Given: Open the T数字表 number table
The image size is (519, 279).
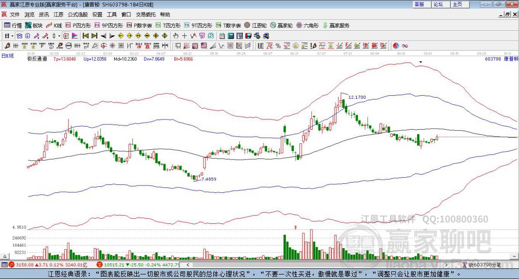Looking at the screenshot, I should coord(229,25).
